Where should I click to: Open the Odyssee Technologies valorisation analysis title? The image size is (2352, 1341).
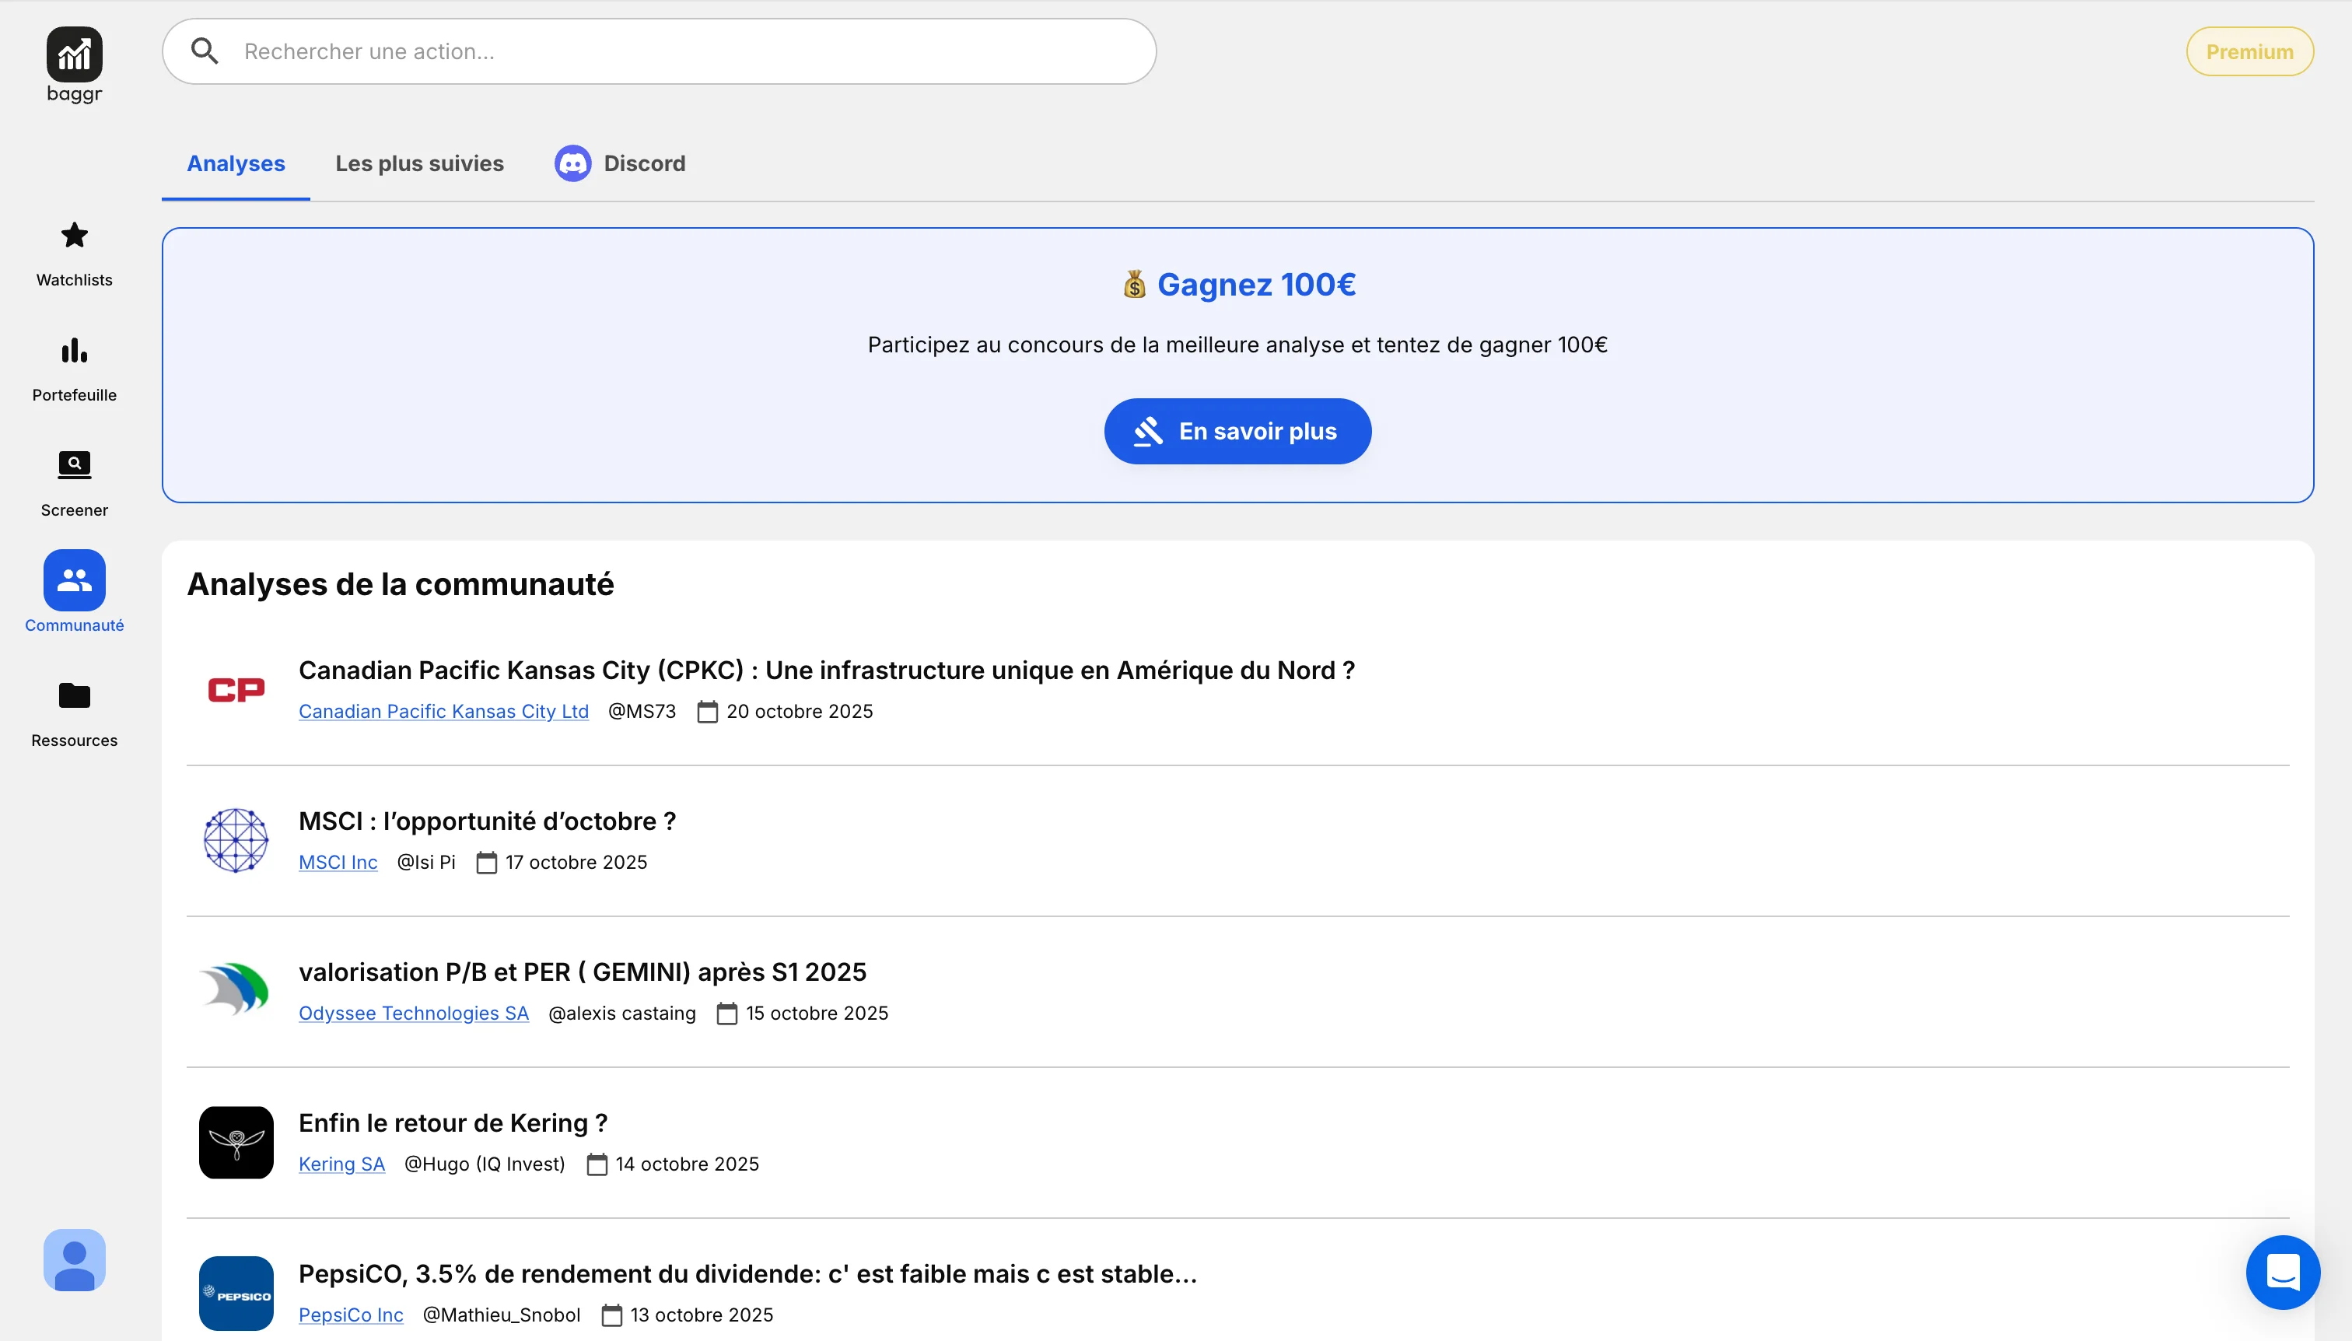(x=582, y=972)
